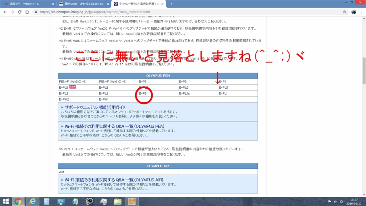The width and height of the screenshot is (366, 206).
Task: Open the E-PL9 manual link
Action: click(x=64, y=88)
